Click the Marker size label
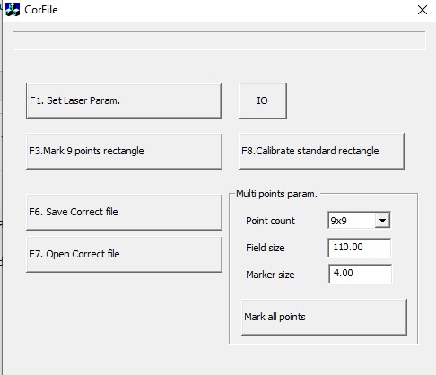This screenshot has width=436, height=375. click(x=270, y=275)
